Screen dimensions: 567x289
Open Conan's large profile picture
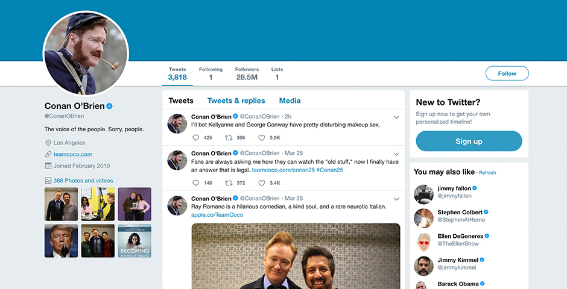[x=86, y=54]
